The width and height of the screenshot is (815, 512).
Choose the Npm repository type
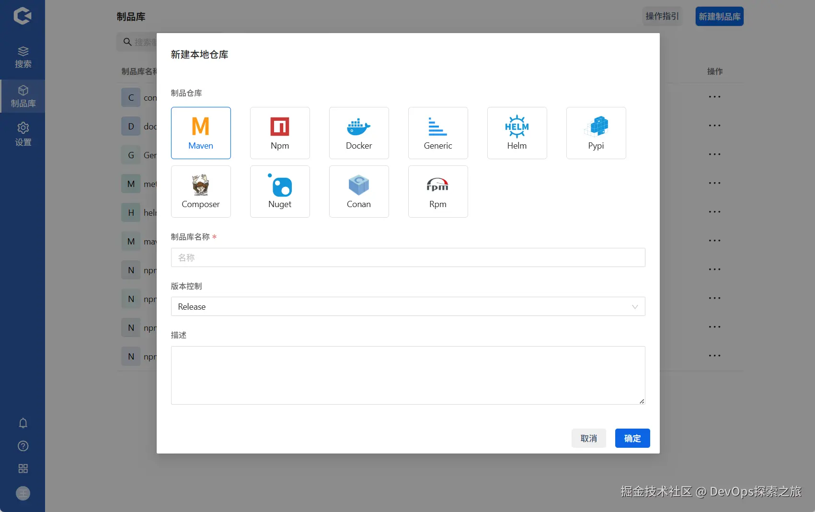pyautogui.click(x=280, y=133)
